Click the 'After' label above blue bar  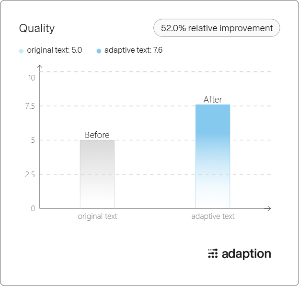(x=213, y=100)
